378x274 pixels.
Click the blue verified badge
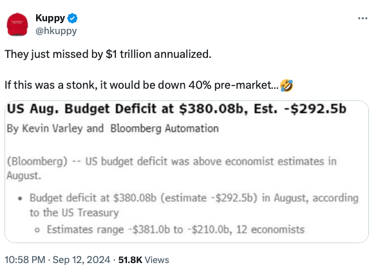click(72, 18)
